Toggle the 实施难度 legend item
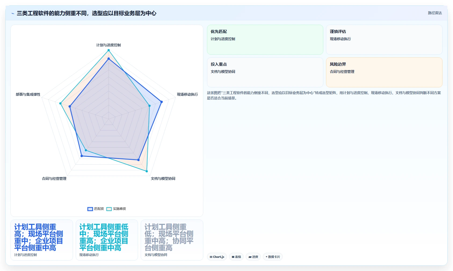Viewport: 453px width, 271px height. click(x=116, y=209)
